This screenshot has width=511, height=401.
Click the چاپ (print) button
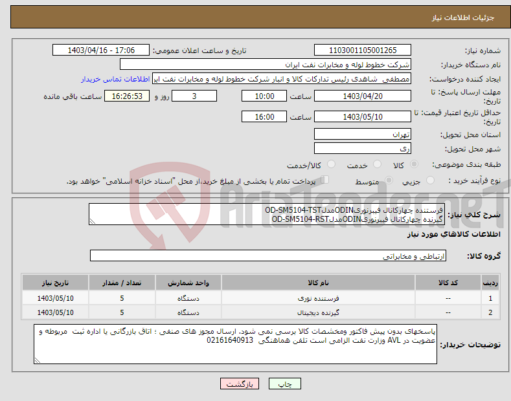click(x=284, y=384)
